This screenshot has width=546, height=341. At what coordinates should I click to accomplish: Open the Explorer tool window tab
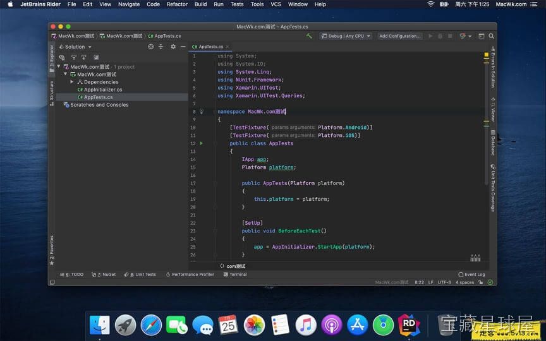52,58
